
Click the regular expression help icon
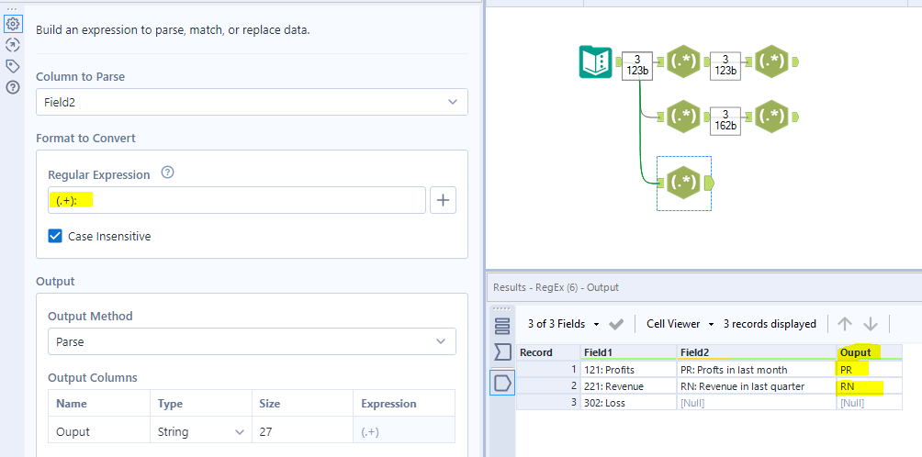click(x=167, y=173)
